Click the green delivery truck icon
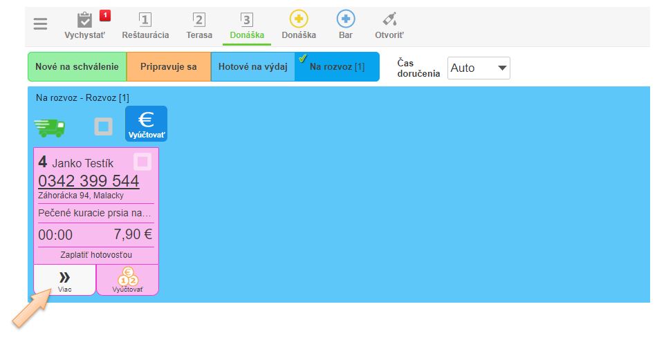 pos(50,126)
